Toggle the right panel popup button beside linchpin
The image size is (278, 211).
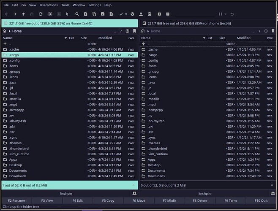[273, 193]
